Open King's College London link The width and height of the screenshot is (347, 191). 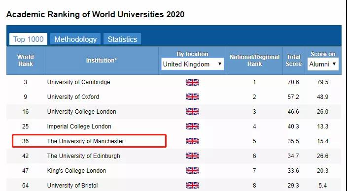76,171
